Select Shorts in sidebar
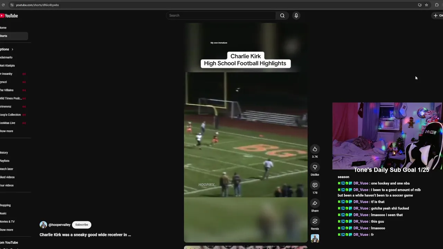 [x=14, y=36]
